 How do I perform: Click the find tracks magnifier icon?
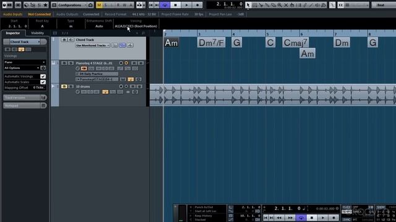pyautogui.click(x=143, y=33)
